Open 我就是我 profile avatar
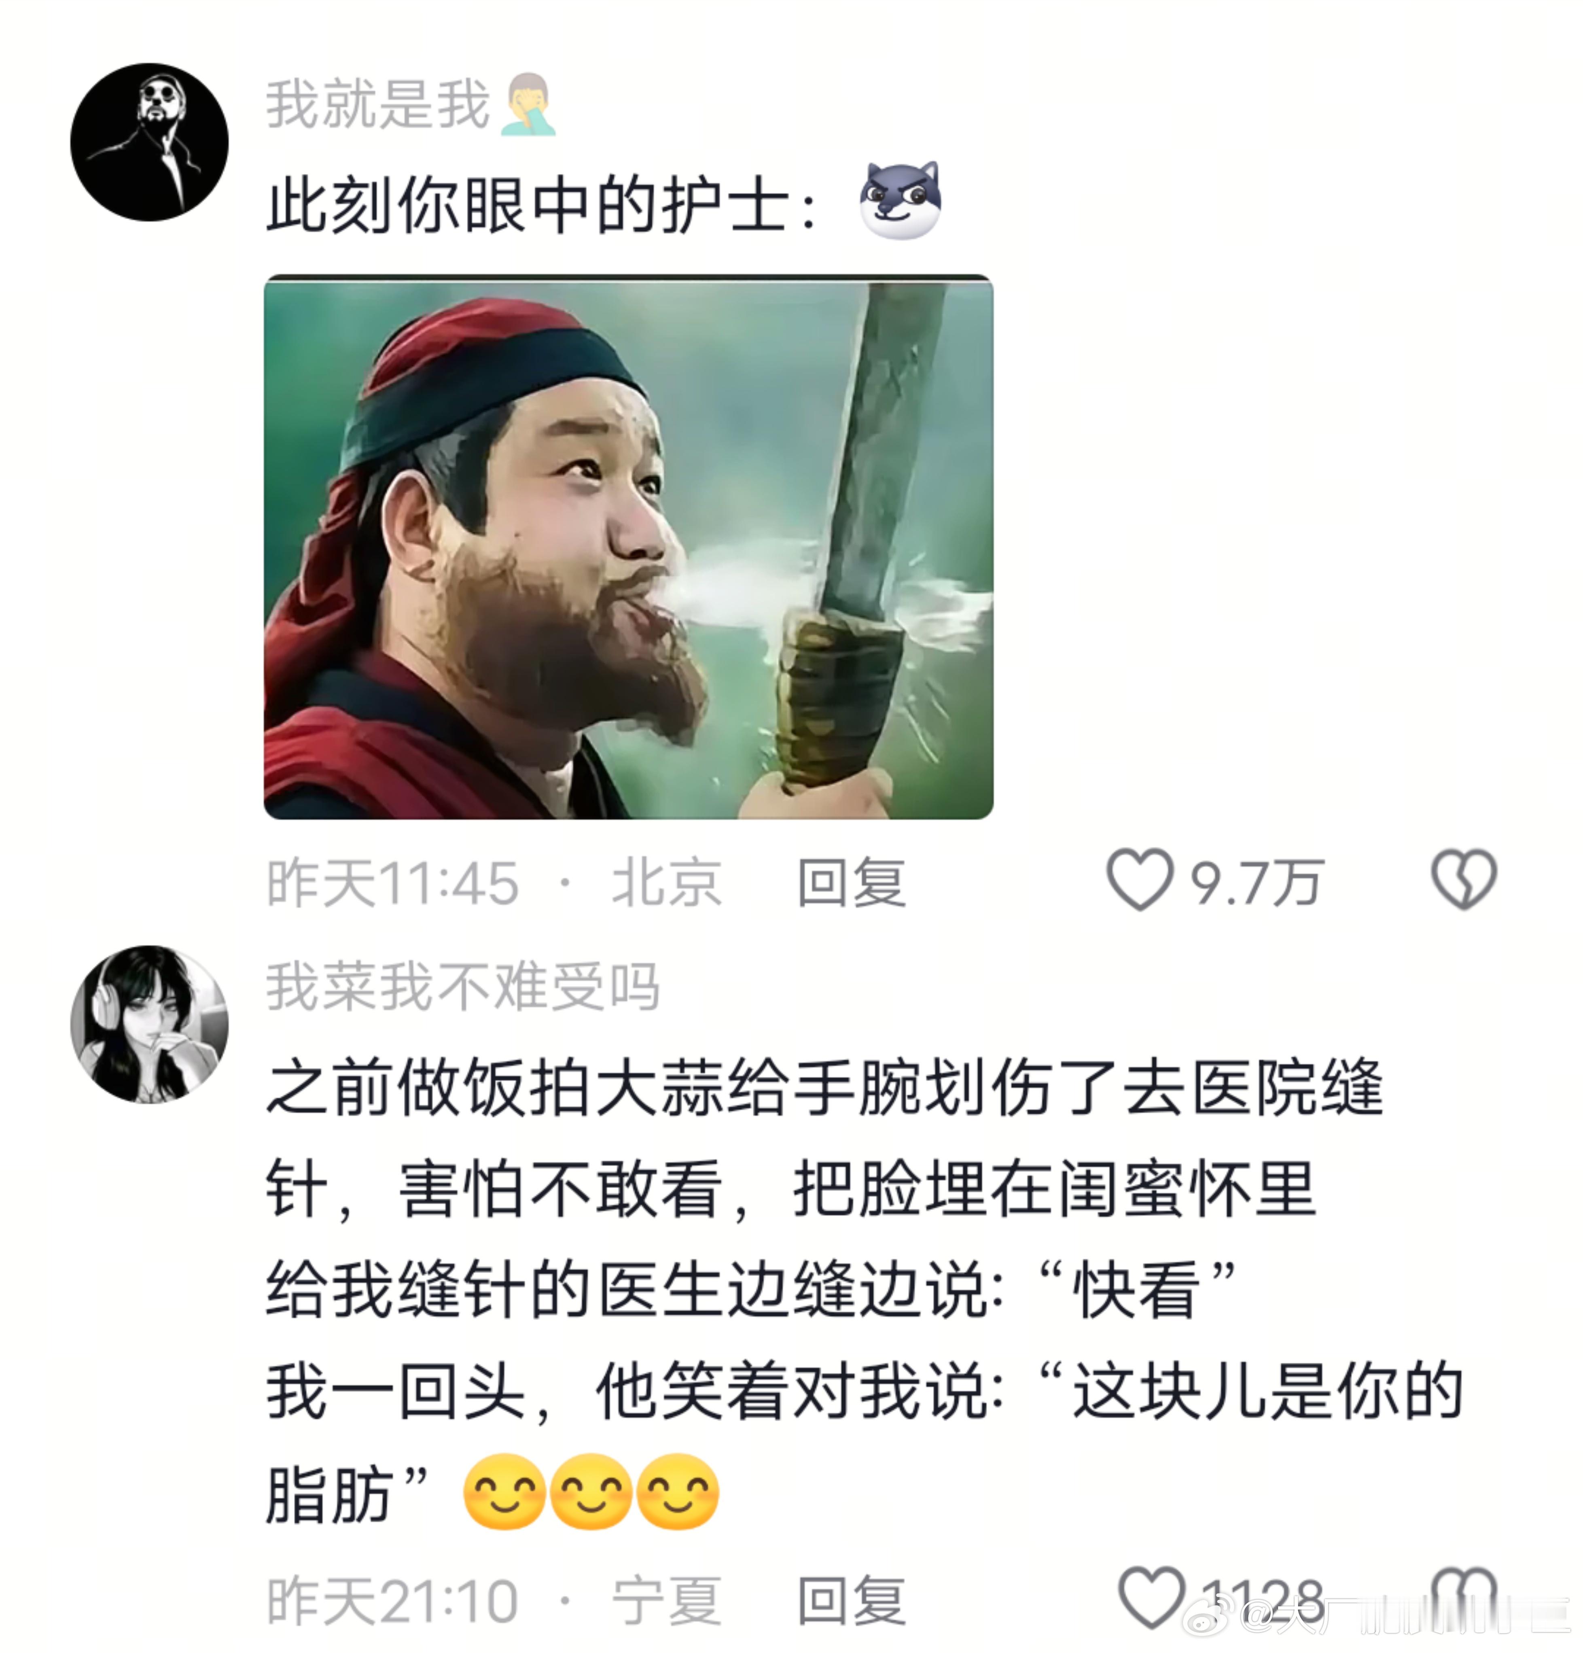 pos(149,142)
